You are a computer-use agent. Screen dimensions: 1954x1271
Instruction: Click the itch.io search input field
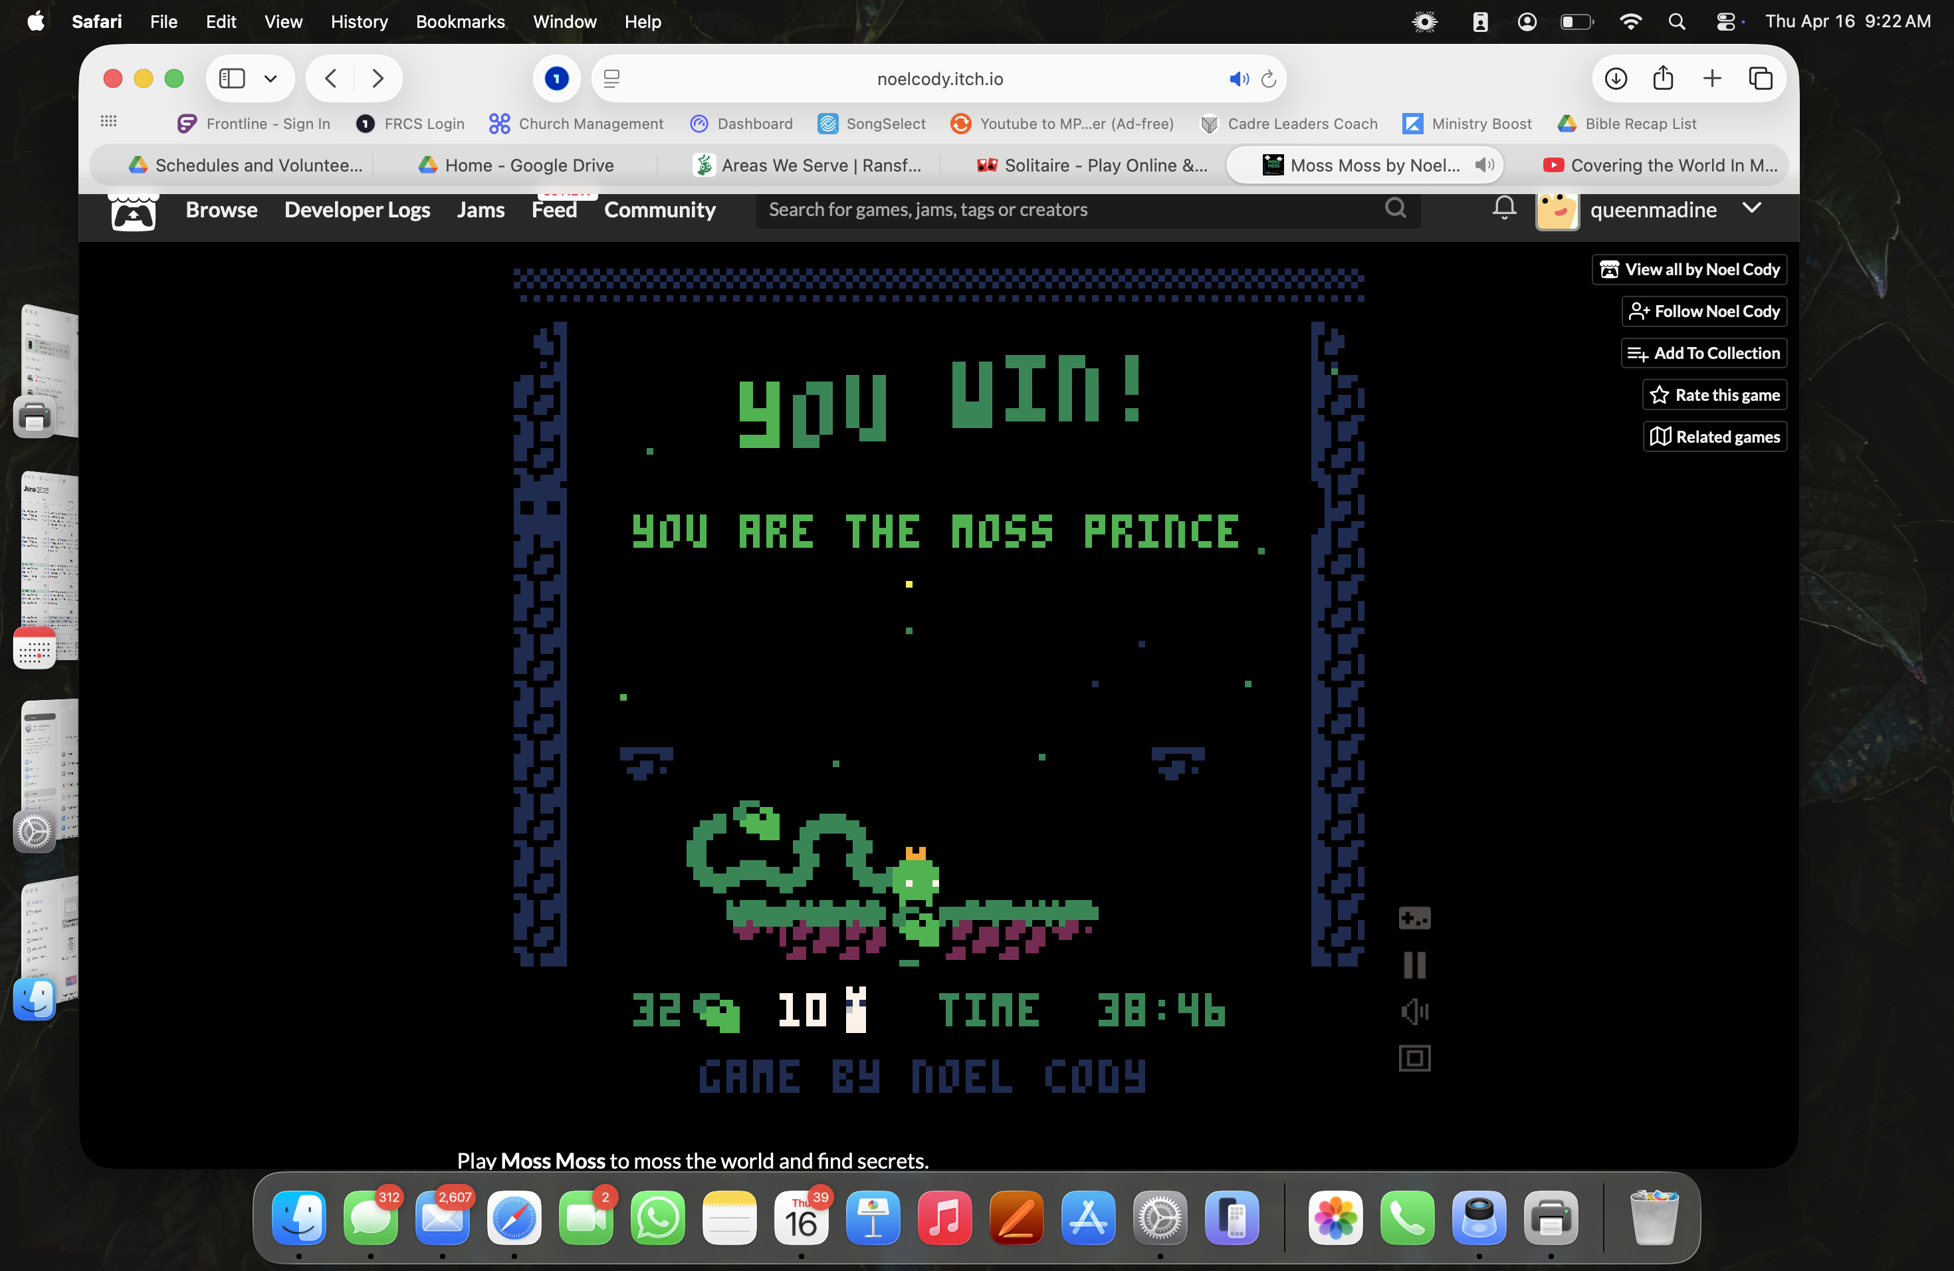(x=1067, y=209)
